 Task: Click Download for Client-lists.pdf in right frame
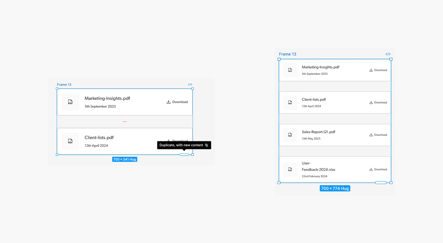tap(378, 102)
